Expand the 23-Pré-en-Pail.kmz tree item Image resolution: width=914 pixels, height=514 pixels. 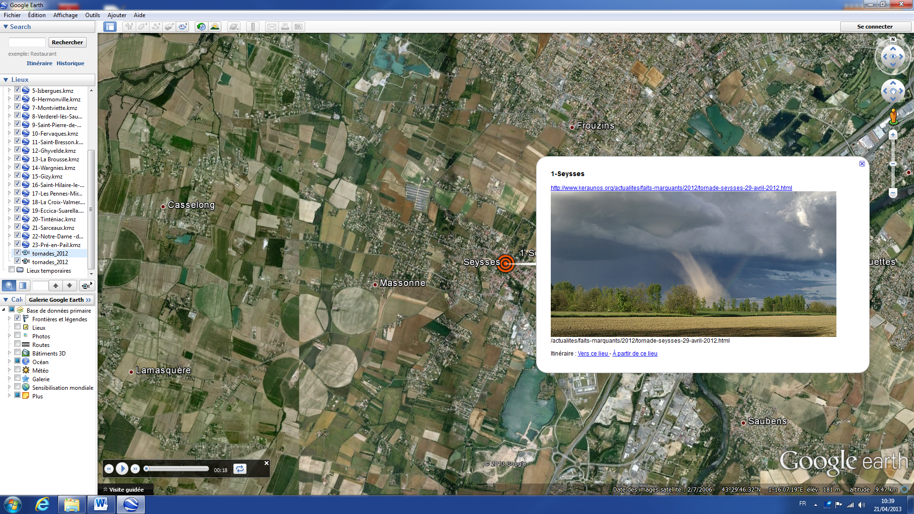[x=9, y=245]
